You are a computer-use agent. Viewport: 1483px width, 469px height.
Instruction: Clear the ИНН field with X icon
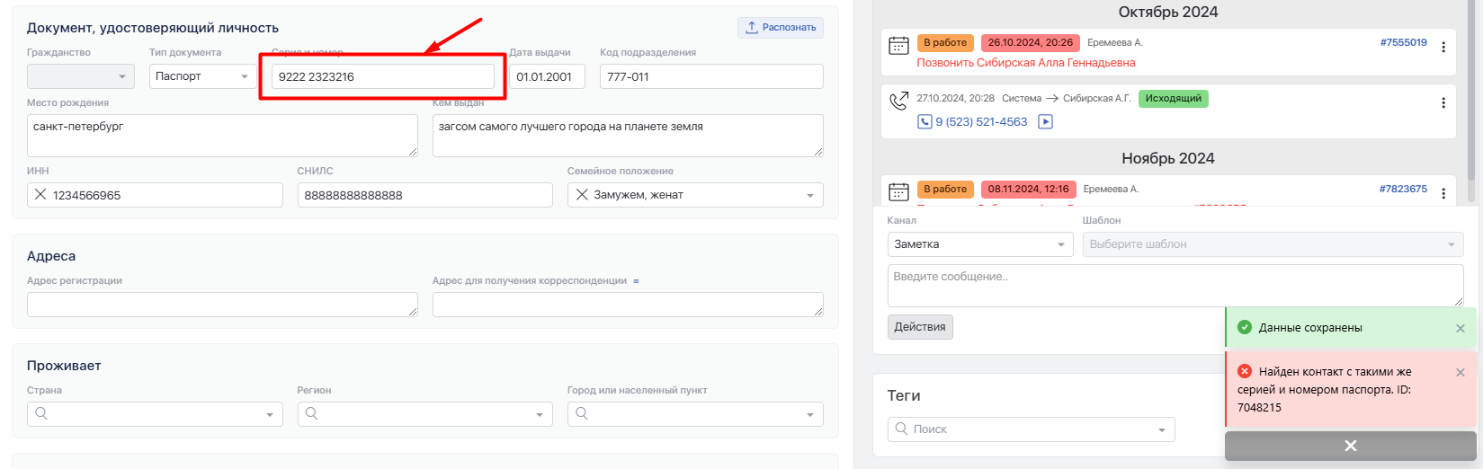(x=40, y=195)
